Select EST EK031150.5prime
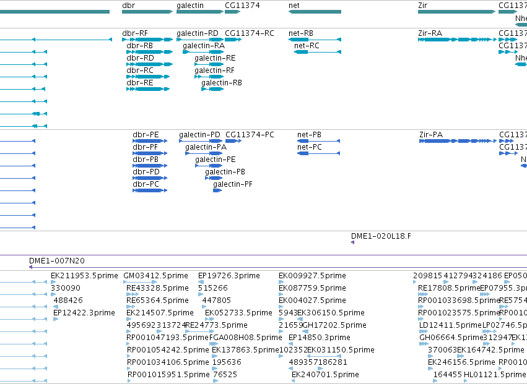 coord(324,356)
